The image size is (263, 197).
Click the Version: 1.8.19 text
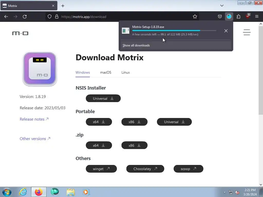tap(33, 97)
